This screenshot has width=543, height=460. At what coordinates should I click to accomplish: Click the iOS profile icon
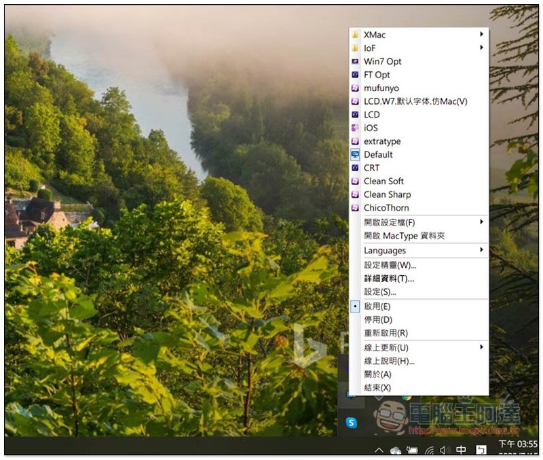pos(355,128)
